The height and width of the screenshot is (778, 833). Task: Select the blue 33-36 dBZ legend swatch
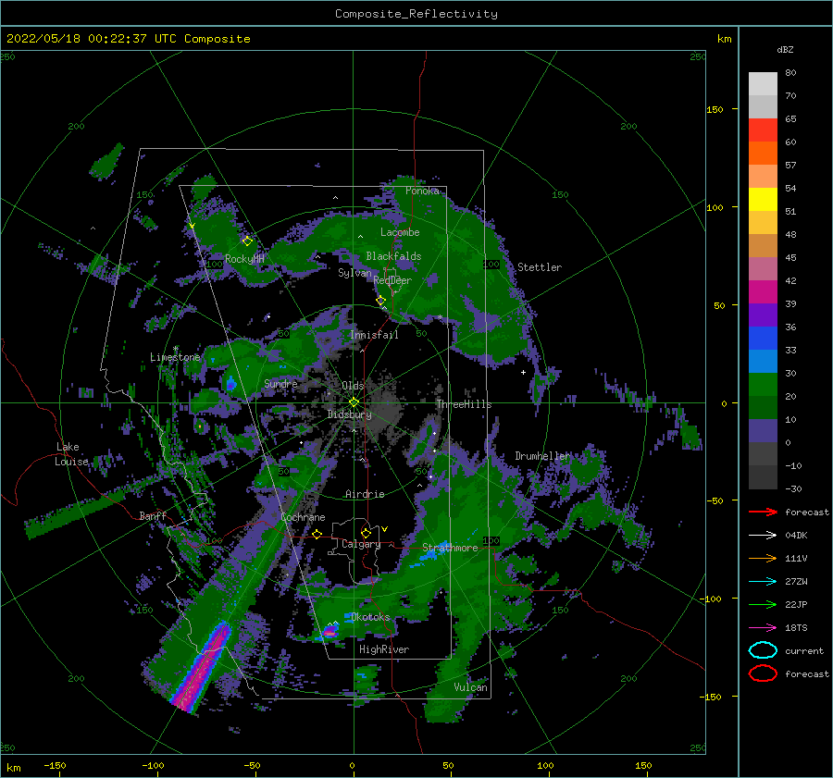point(763,339)
